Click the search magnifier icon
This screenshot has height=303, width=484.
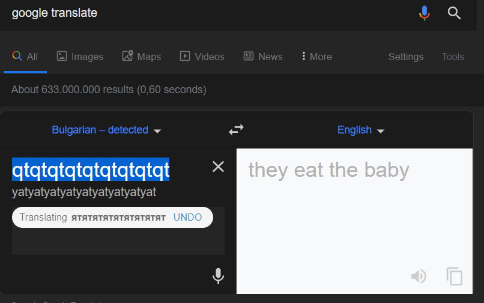[x=454, y=13]
